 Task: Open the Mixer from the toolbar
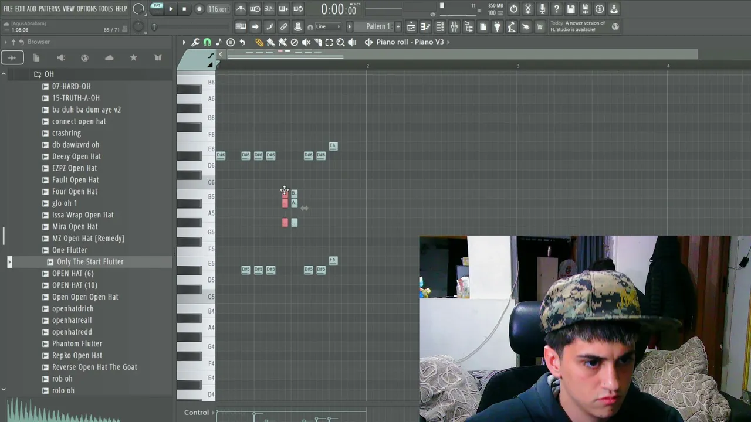[x=454, y=26]
